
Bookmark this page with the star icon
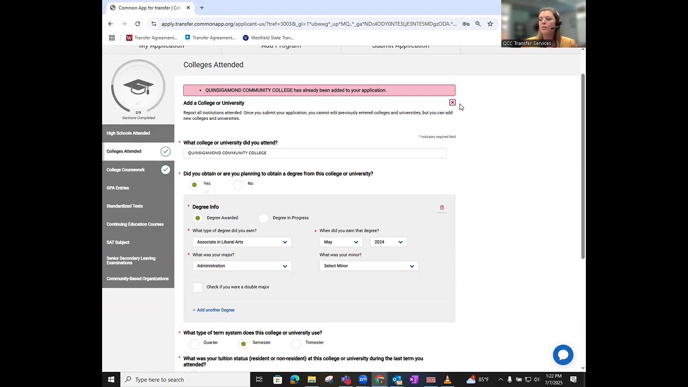click(x=490, y=24)
